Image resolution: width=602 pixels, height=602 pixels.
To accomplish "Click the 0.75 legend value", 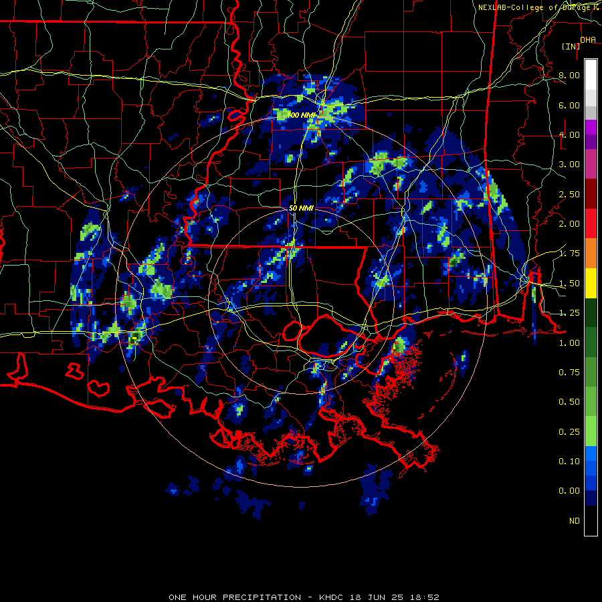I will (569, 373).
